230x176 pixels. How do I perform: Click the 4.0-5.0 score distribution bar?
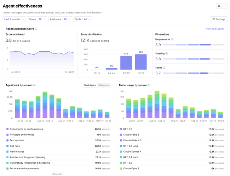click(141, 62)
